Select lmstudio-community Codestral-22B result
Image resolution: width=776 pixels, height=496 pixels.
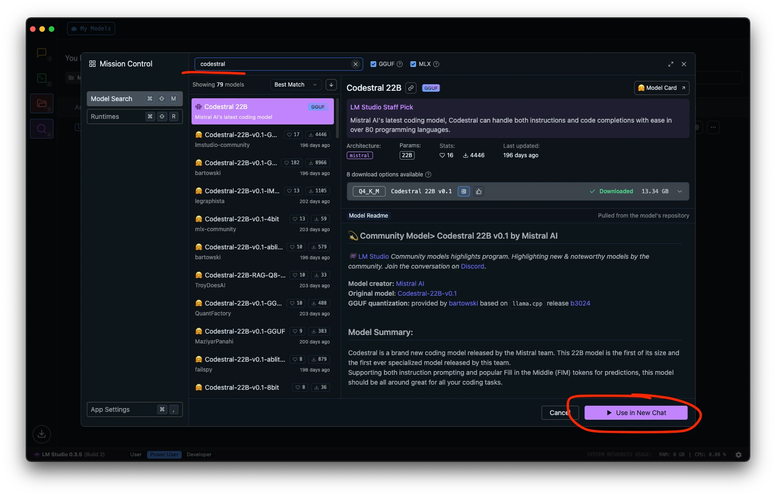[263, 139]
